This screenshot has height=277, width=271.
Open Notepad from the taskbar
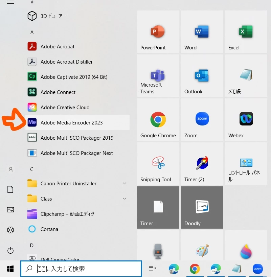point(237,269)
